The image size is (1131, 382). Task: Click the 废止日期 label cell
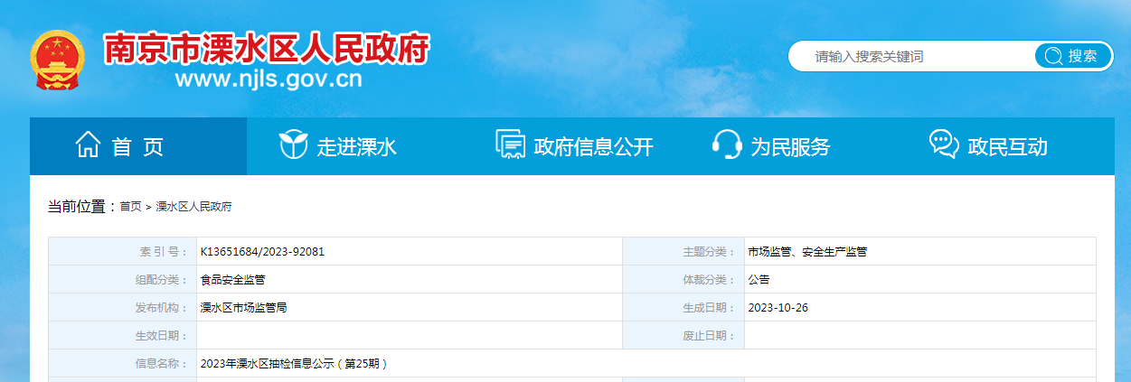tap(683, 336)
